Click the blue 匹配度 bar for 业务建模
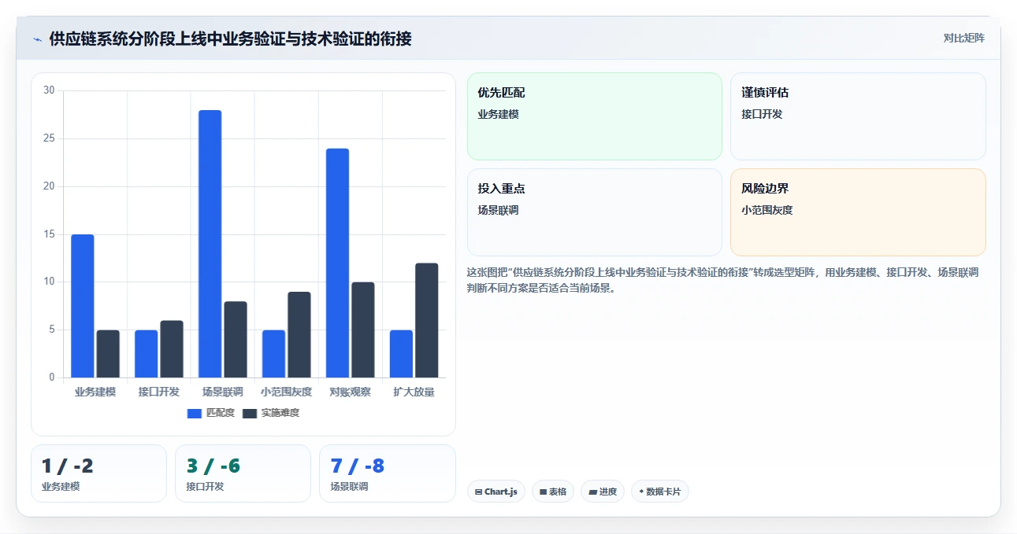This screenshot has width=1017, height=534. (83, 306)
